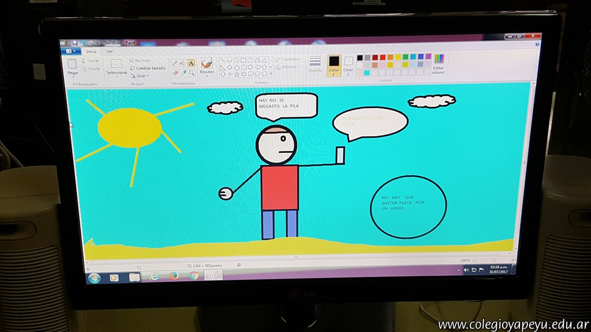Select the Magnifier tool
Image resolution: width=591 pixels, height=332 pixels.
pyautogui.click(x=191, y=73)
